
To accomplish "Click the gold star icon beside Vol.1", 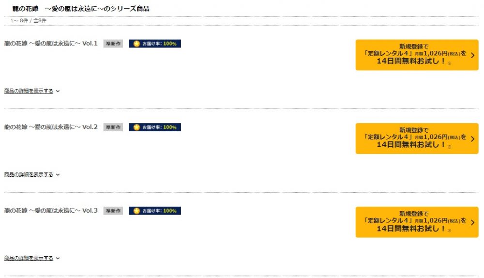I will coord(136,44).
